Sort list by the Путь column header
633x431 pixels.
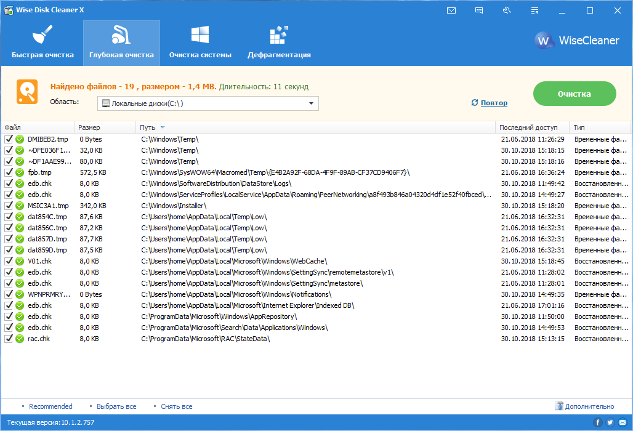pyautogui.click(x=148, y=127)
